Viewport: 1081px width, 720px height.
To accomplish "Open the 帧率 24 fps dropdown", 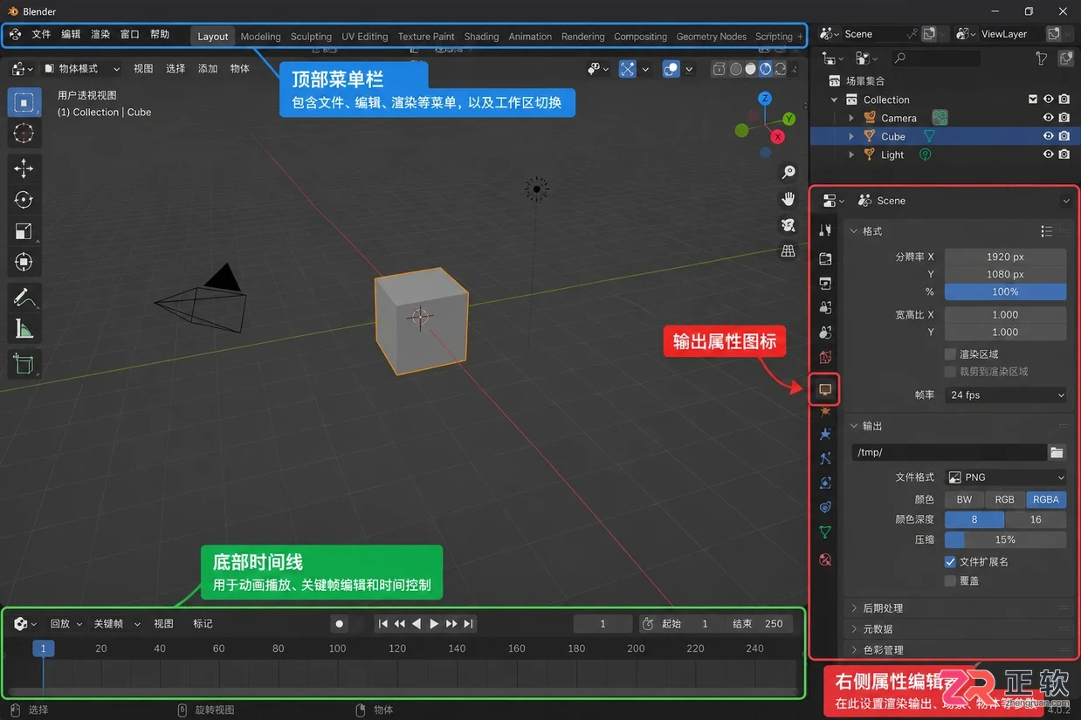I will point(1006,394).
